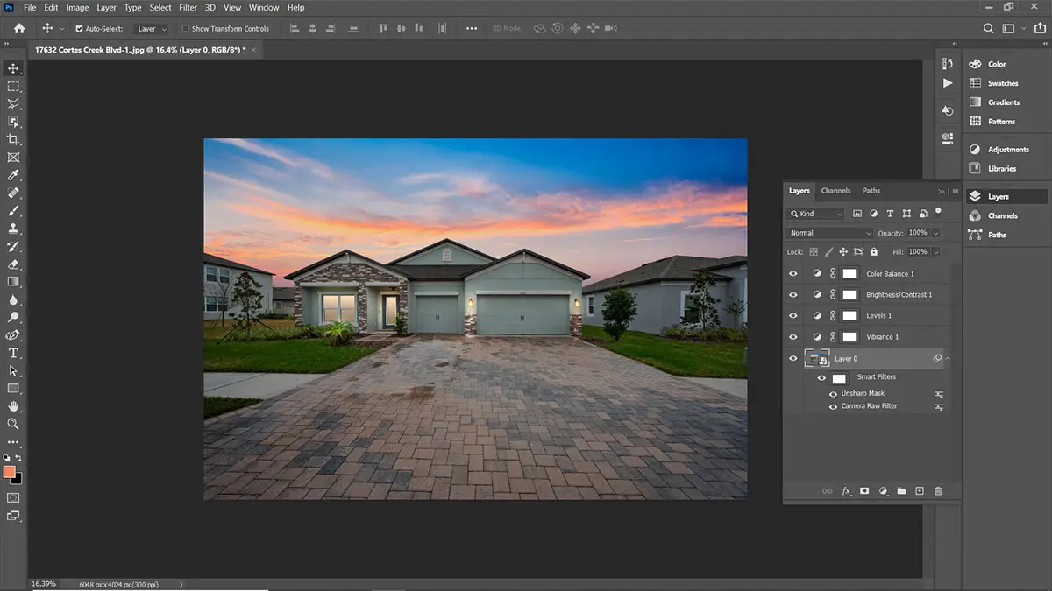1052x591 pixels.
Task: Open the Filter menu
Action: (x=188, y=8)
